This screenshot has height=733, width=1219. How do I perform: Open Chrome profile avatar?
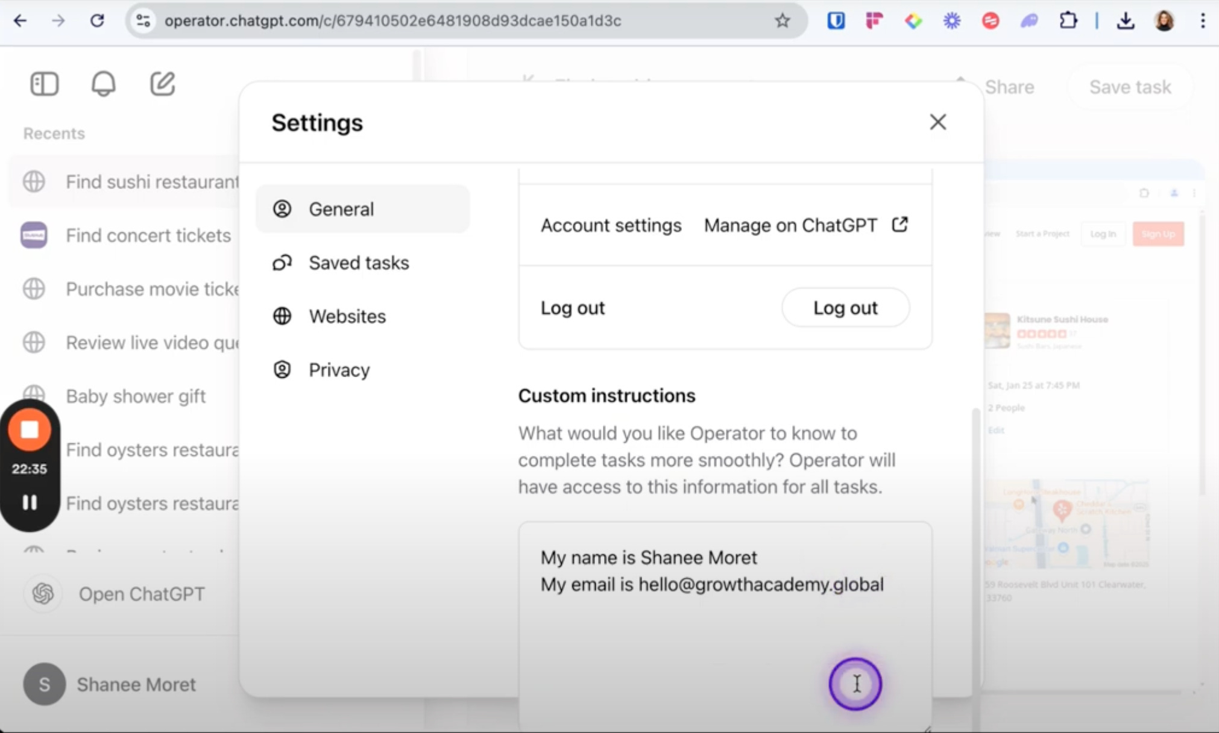tap(1164, 20)
